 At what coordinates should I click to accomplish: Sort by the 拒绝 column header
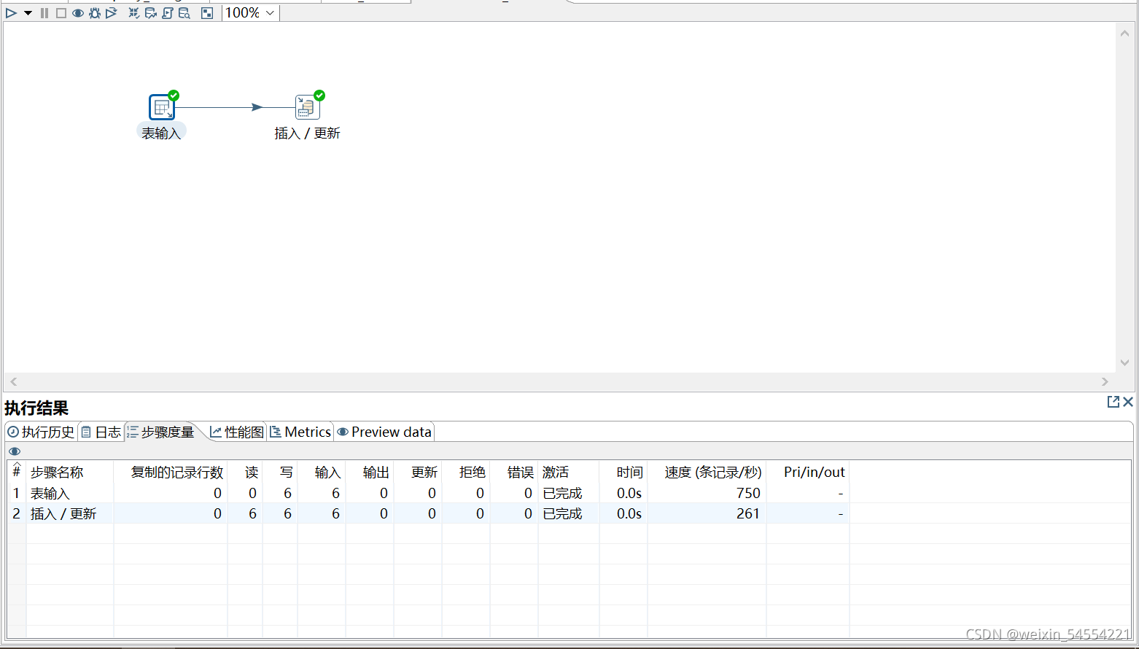click(x=466, y=472)
